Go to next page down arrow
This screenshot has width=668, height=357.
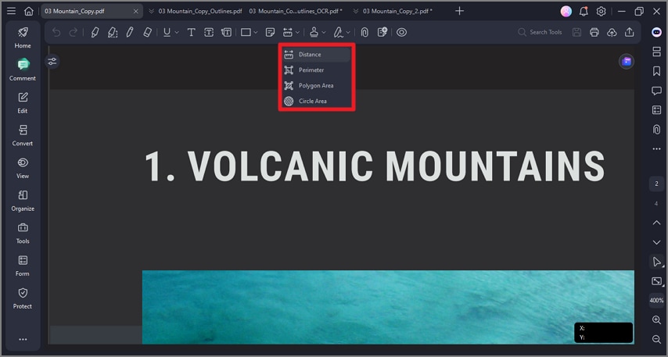(x=656, y=242)
